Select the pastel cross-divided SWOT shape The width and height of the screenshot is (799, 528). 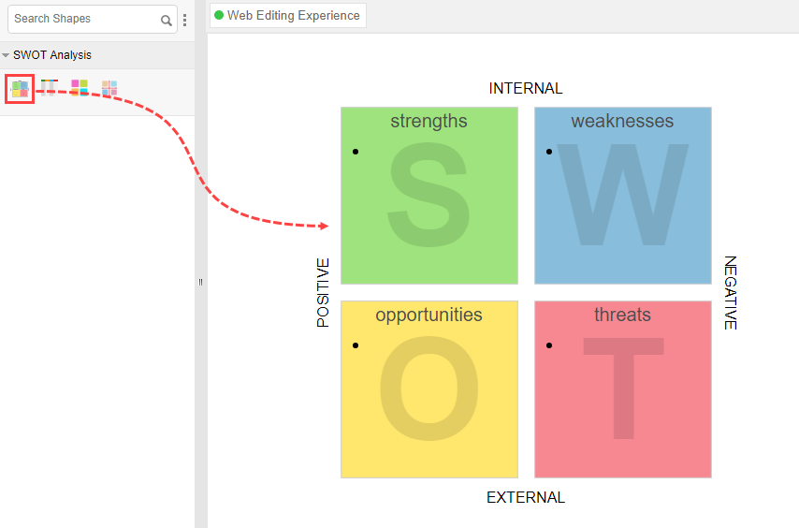pyautogui.click(x=109, y=88)
